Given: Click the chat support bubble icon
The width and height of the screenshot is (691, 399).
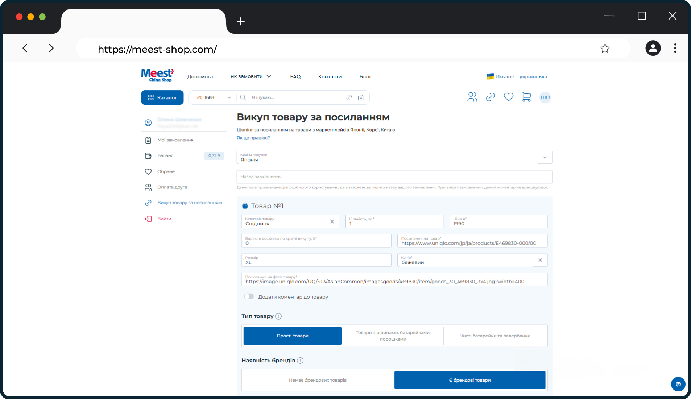Looking at the screenshot, I should (678, 384).
